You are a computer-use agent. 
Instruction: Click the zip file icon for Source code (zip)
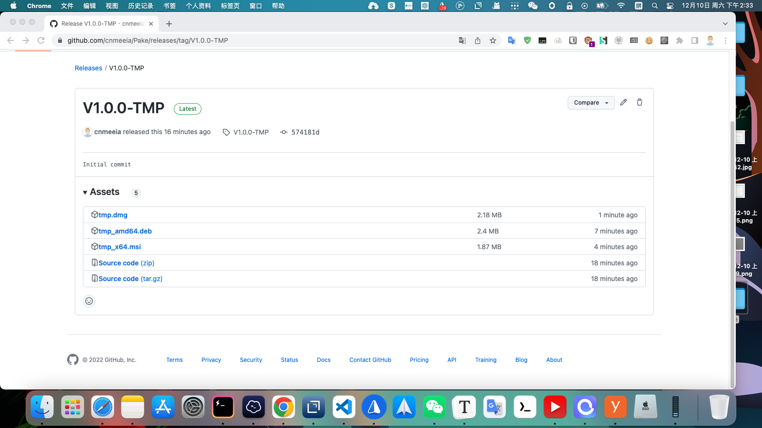[94, 263]
